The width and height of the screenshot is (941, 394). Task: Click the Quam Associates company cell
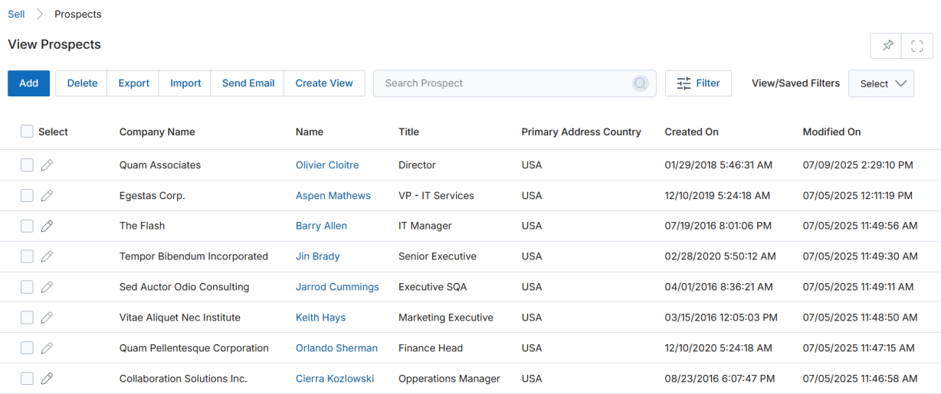[x=160, y=165]
